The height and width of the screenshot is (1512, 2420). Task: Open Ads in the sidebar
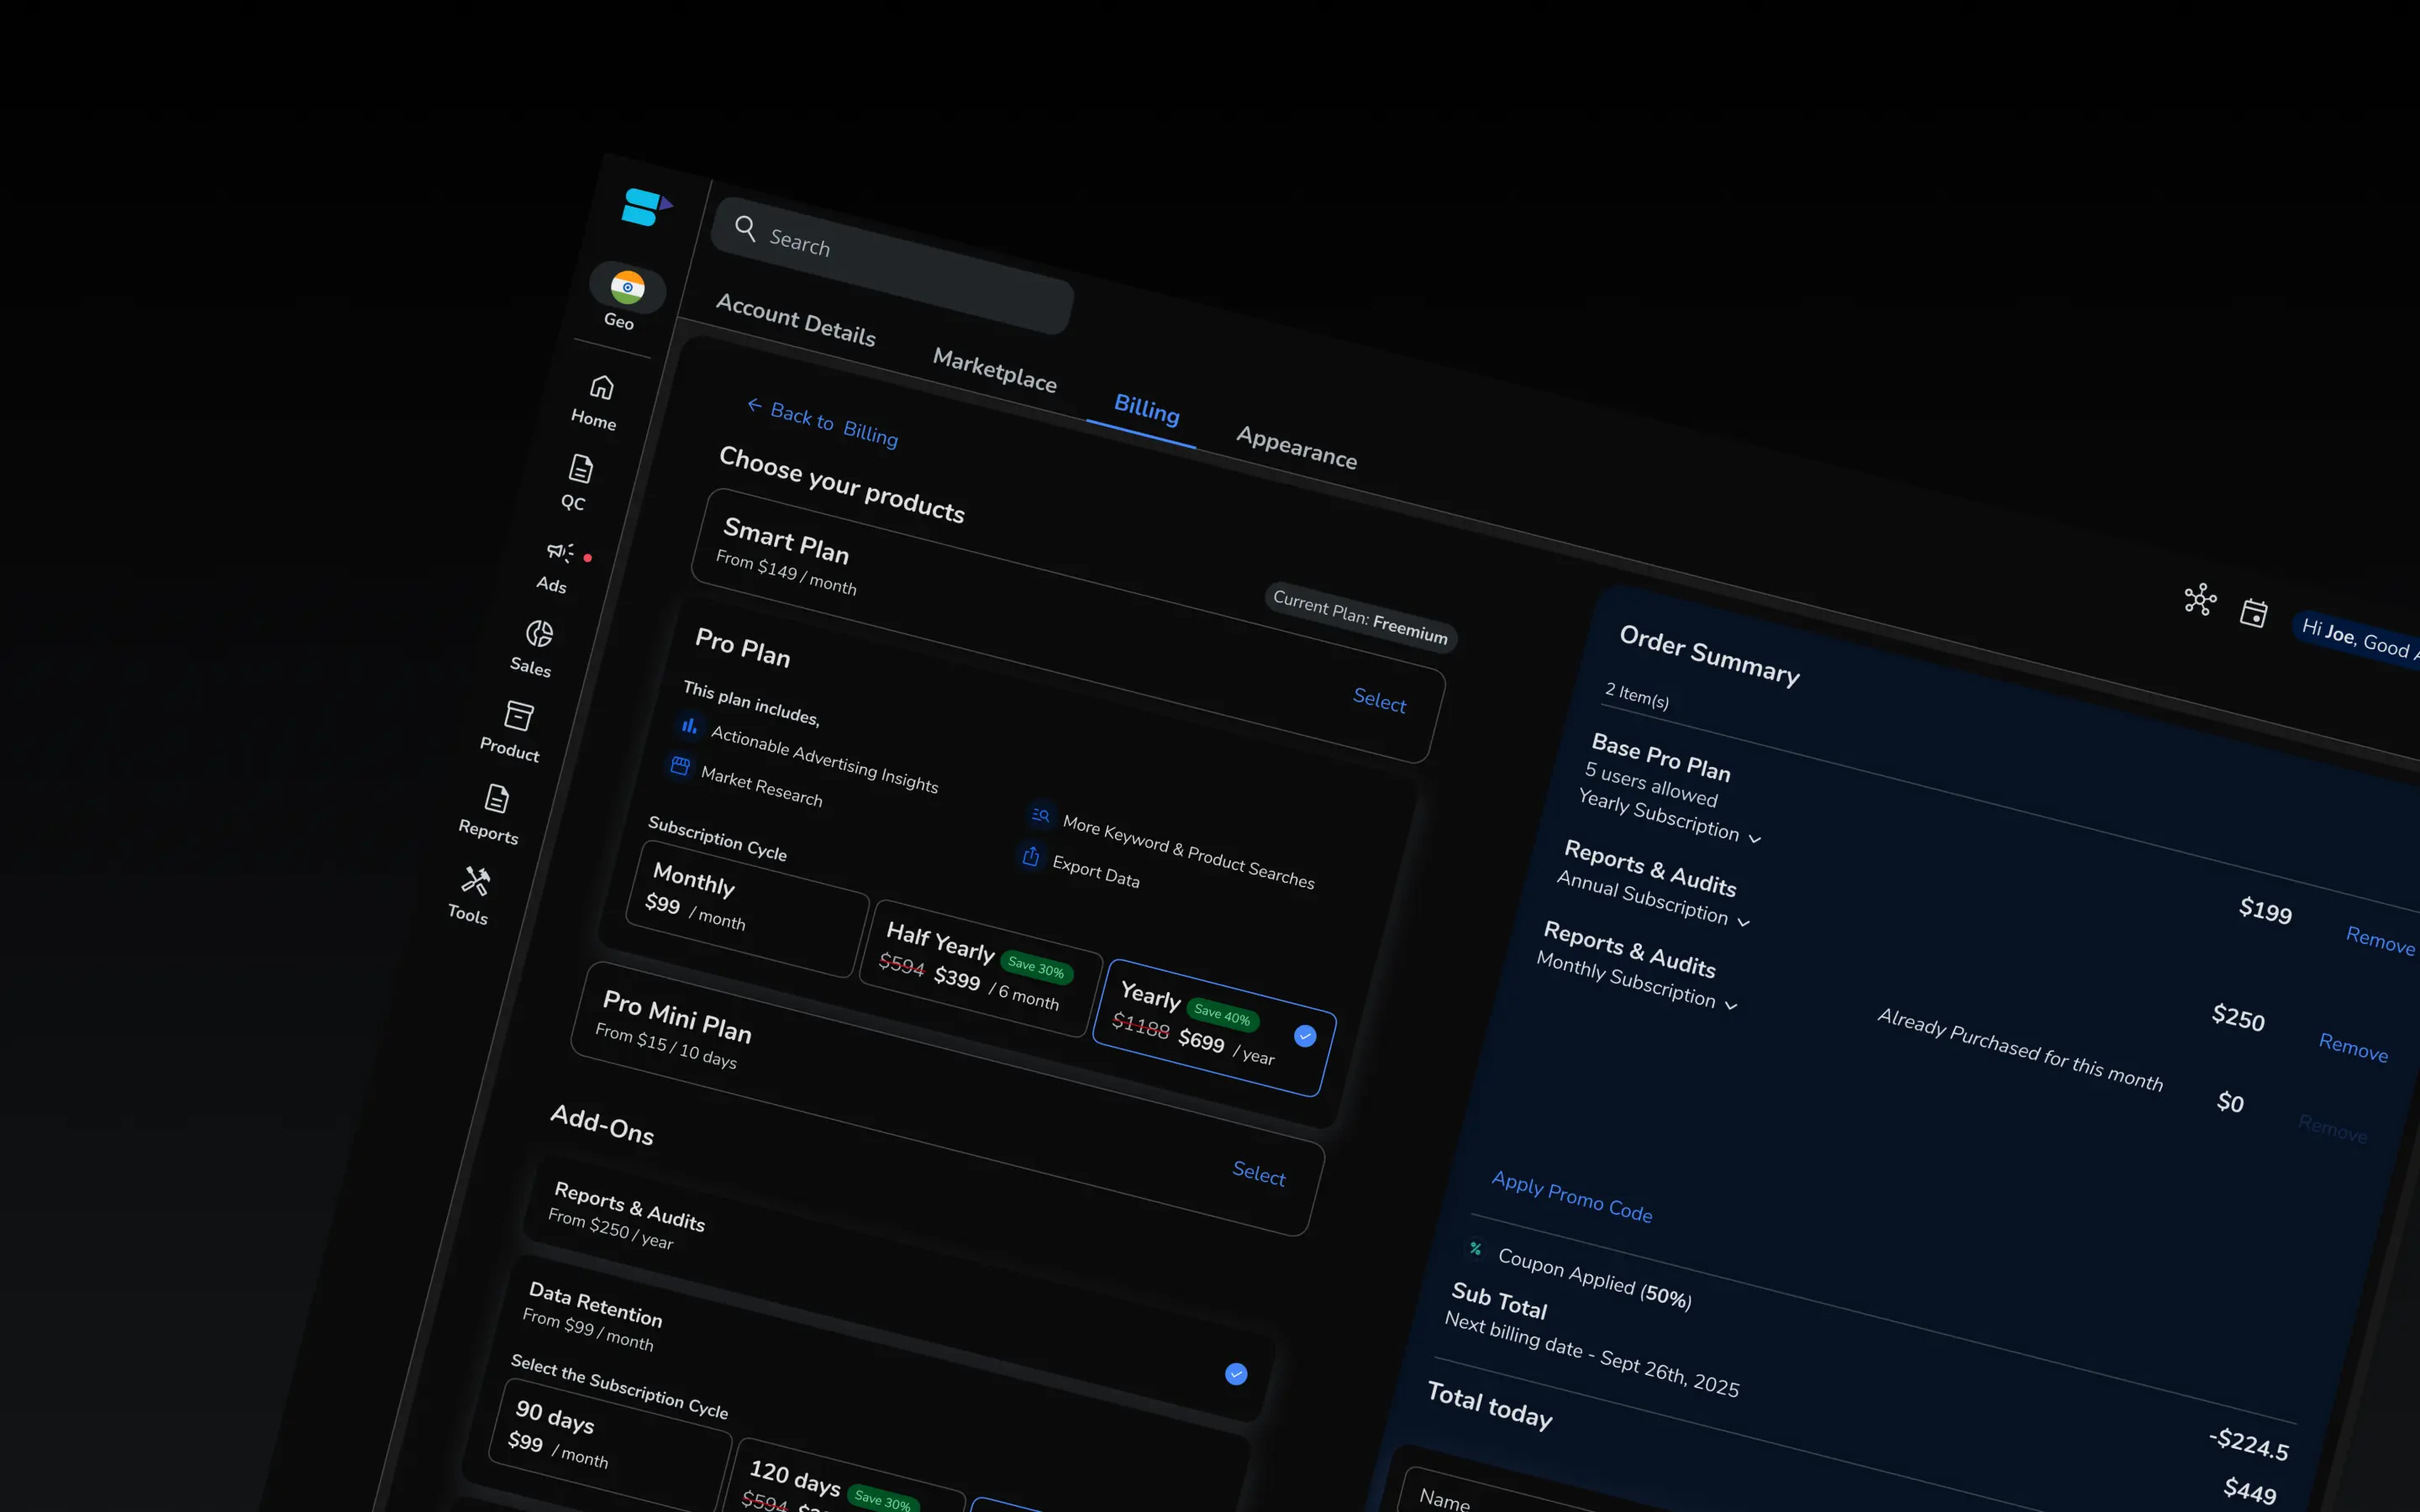point(556,566)
